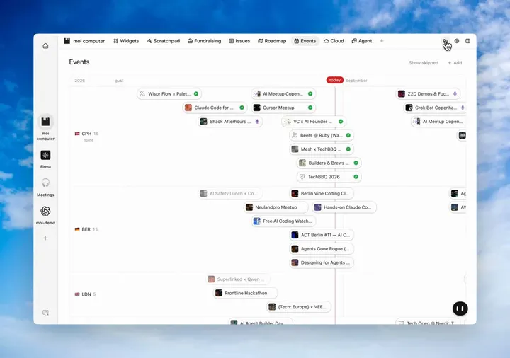
Task: Jump to the today marker
Action: [x=334, y=80]
